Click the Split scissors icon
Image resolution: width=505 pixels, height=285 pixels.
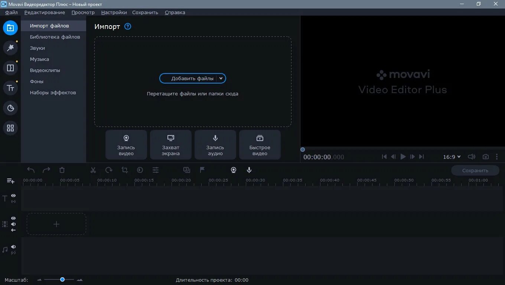point(93,170)
